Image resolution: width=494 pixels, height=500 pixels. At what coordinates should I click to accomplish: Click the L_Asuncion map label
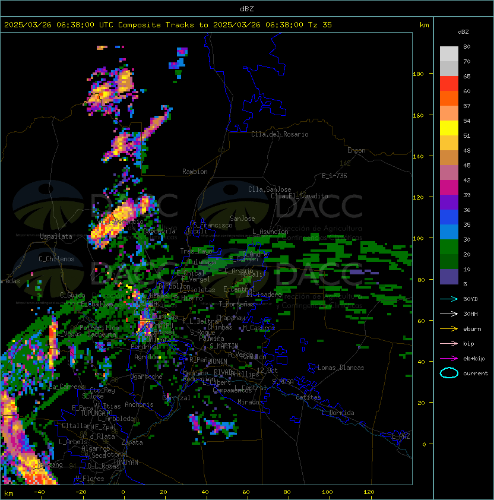[270, 232]
